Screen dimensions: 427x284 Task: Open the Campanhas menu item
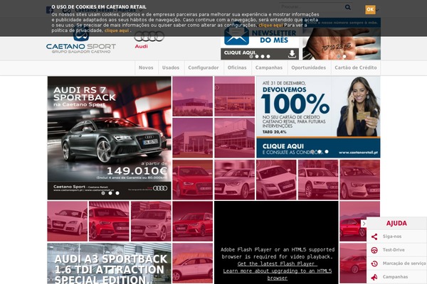[x=269, y=67]
